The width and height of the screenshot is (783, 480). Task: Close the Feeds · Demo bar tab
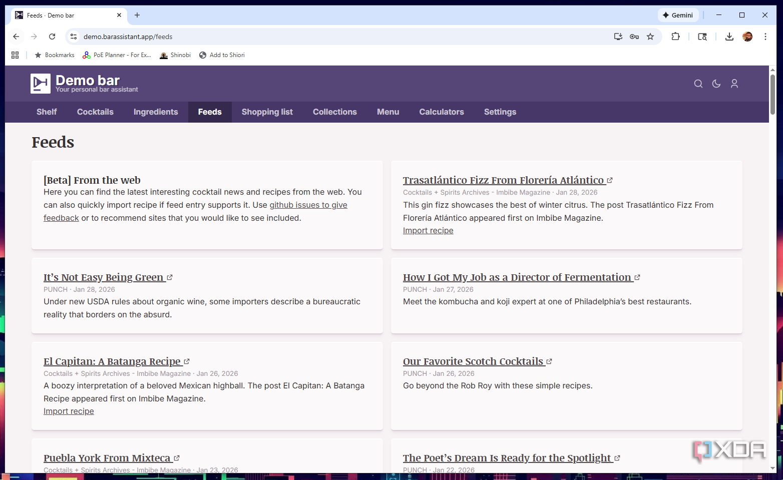[119, 15]
